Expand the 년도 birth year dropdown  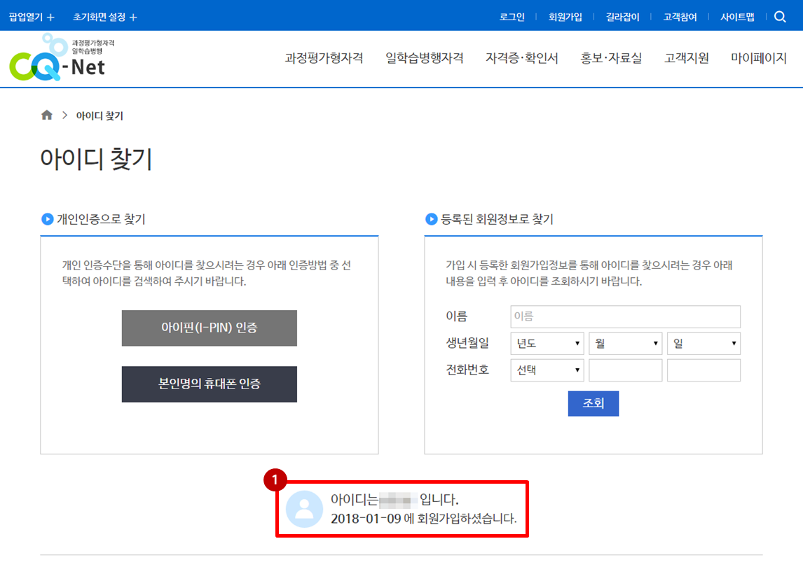click(x=547, y=344)
